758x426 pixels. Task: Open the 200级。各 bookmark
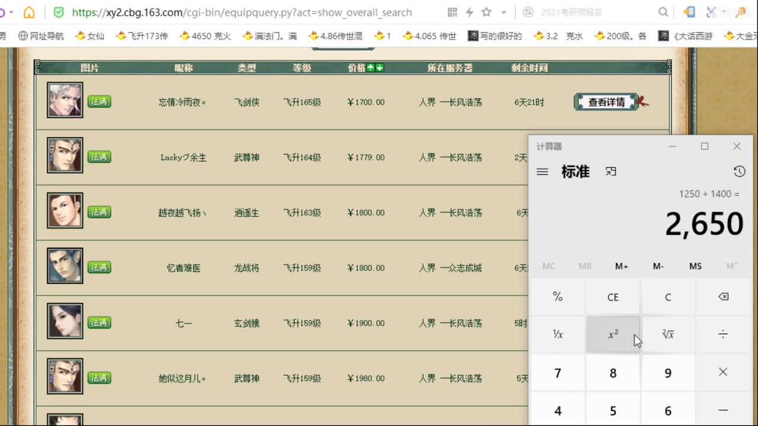click(x=621, y=36)
